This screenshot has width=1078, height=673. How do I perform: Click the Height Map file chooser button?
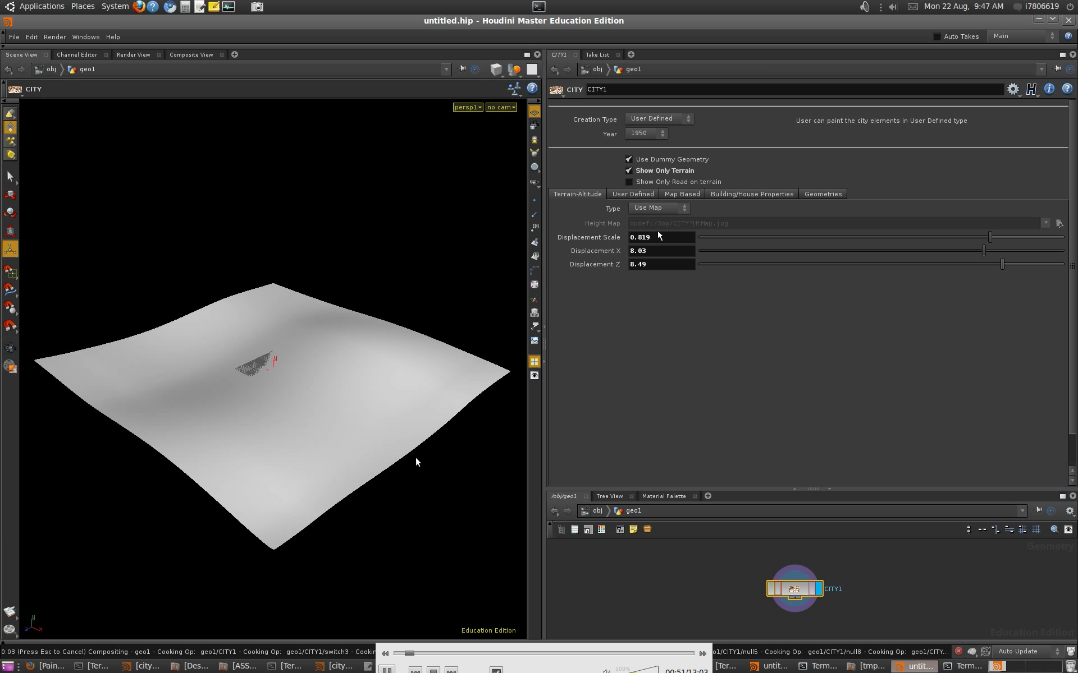(1059, 223)
